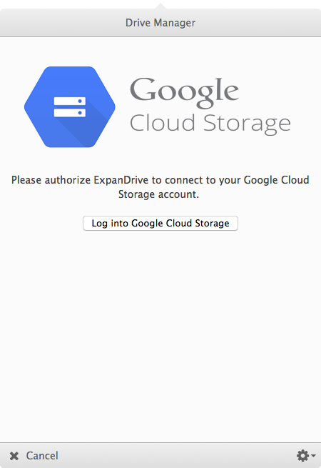Image resolution: width=321 pixels, height=468 pixels.
Task: Click the empty area below the login button
Action: coord(160,334)
